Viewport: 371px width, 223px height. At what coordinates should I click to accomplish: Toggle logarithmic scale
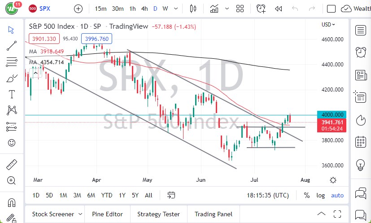pyautogui.click(x=320, y=195)
